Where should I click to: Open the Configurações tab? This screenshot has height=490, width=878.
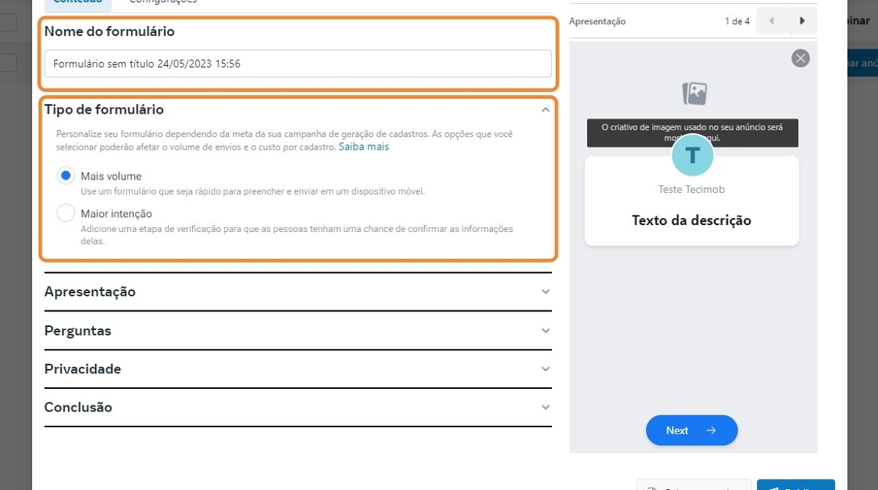click(162, 2)
